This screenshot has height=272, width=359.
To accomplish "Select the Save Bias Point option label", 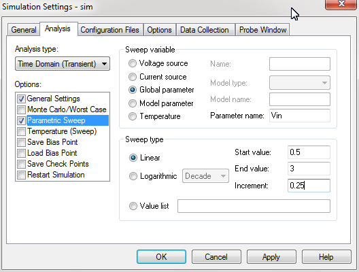I will tap(52, 142).
